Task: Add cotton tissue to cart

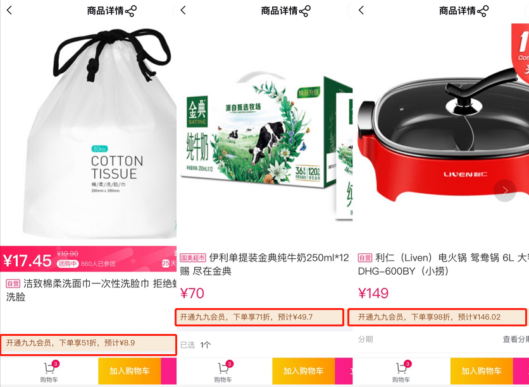Action: (x=130, y=371)
